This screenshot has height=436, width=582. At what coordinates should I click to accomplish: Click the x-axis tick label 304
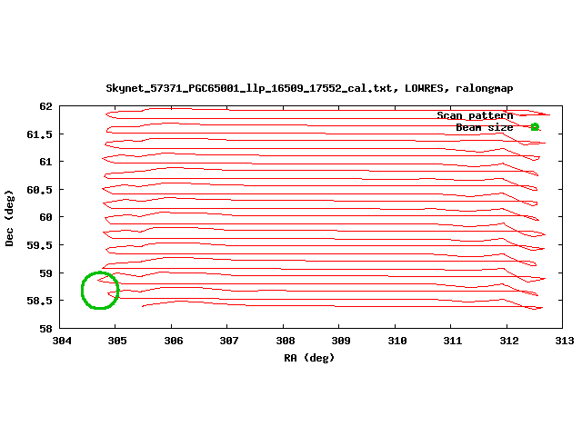(62, 341)
